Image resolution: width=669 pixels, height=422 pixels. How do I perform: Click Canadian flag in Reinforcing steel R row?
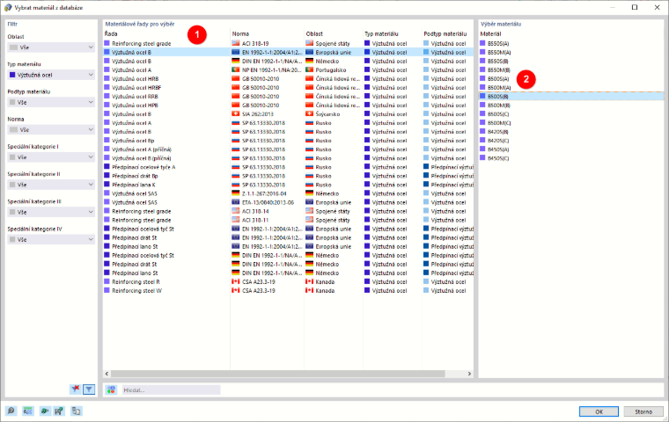tap(236, 281)
